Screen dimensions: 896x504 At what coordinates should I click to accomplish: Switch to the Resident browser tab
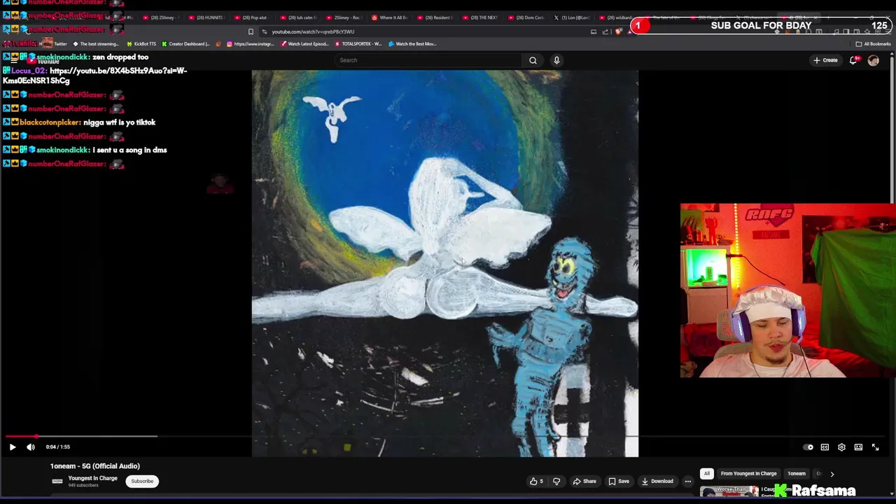[435, 17]
